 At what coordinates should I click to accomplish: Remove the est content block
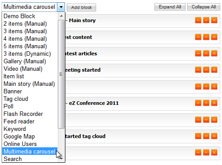tap(214, 37)
